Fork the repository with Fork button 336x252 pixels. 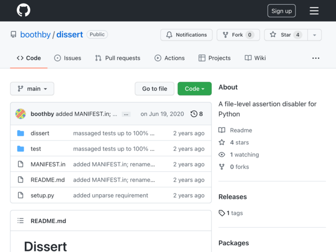coord(238,35)
